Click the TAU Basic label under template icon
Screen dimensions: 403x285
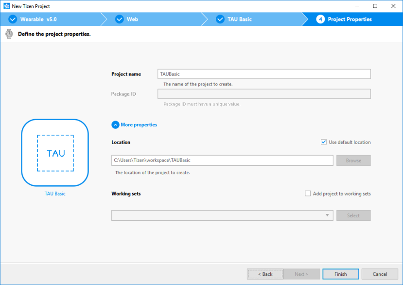click(x=55, y=194)
